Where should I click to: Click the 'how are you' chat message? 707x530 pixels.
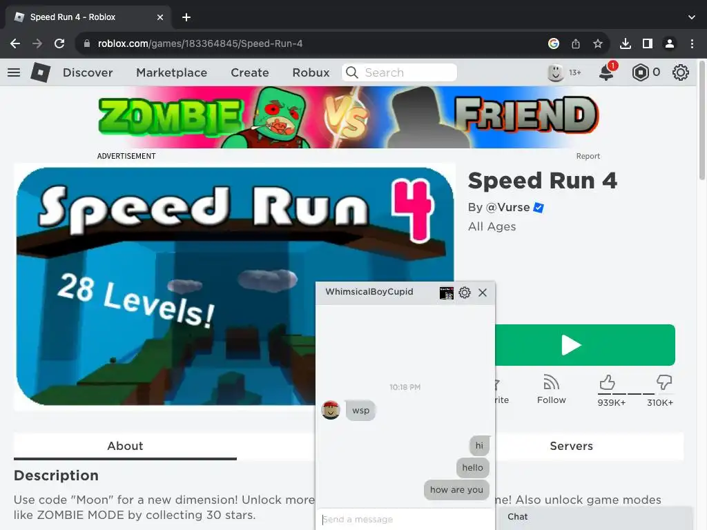456,490
